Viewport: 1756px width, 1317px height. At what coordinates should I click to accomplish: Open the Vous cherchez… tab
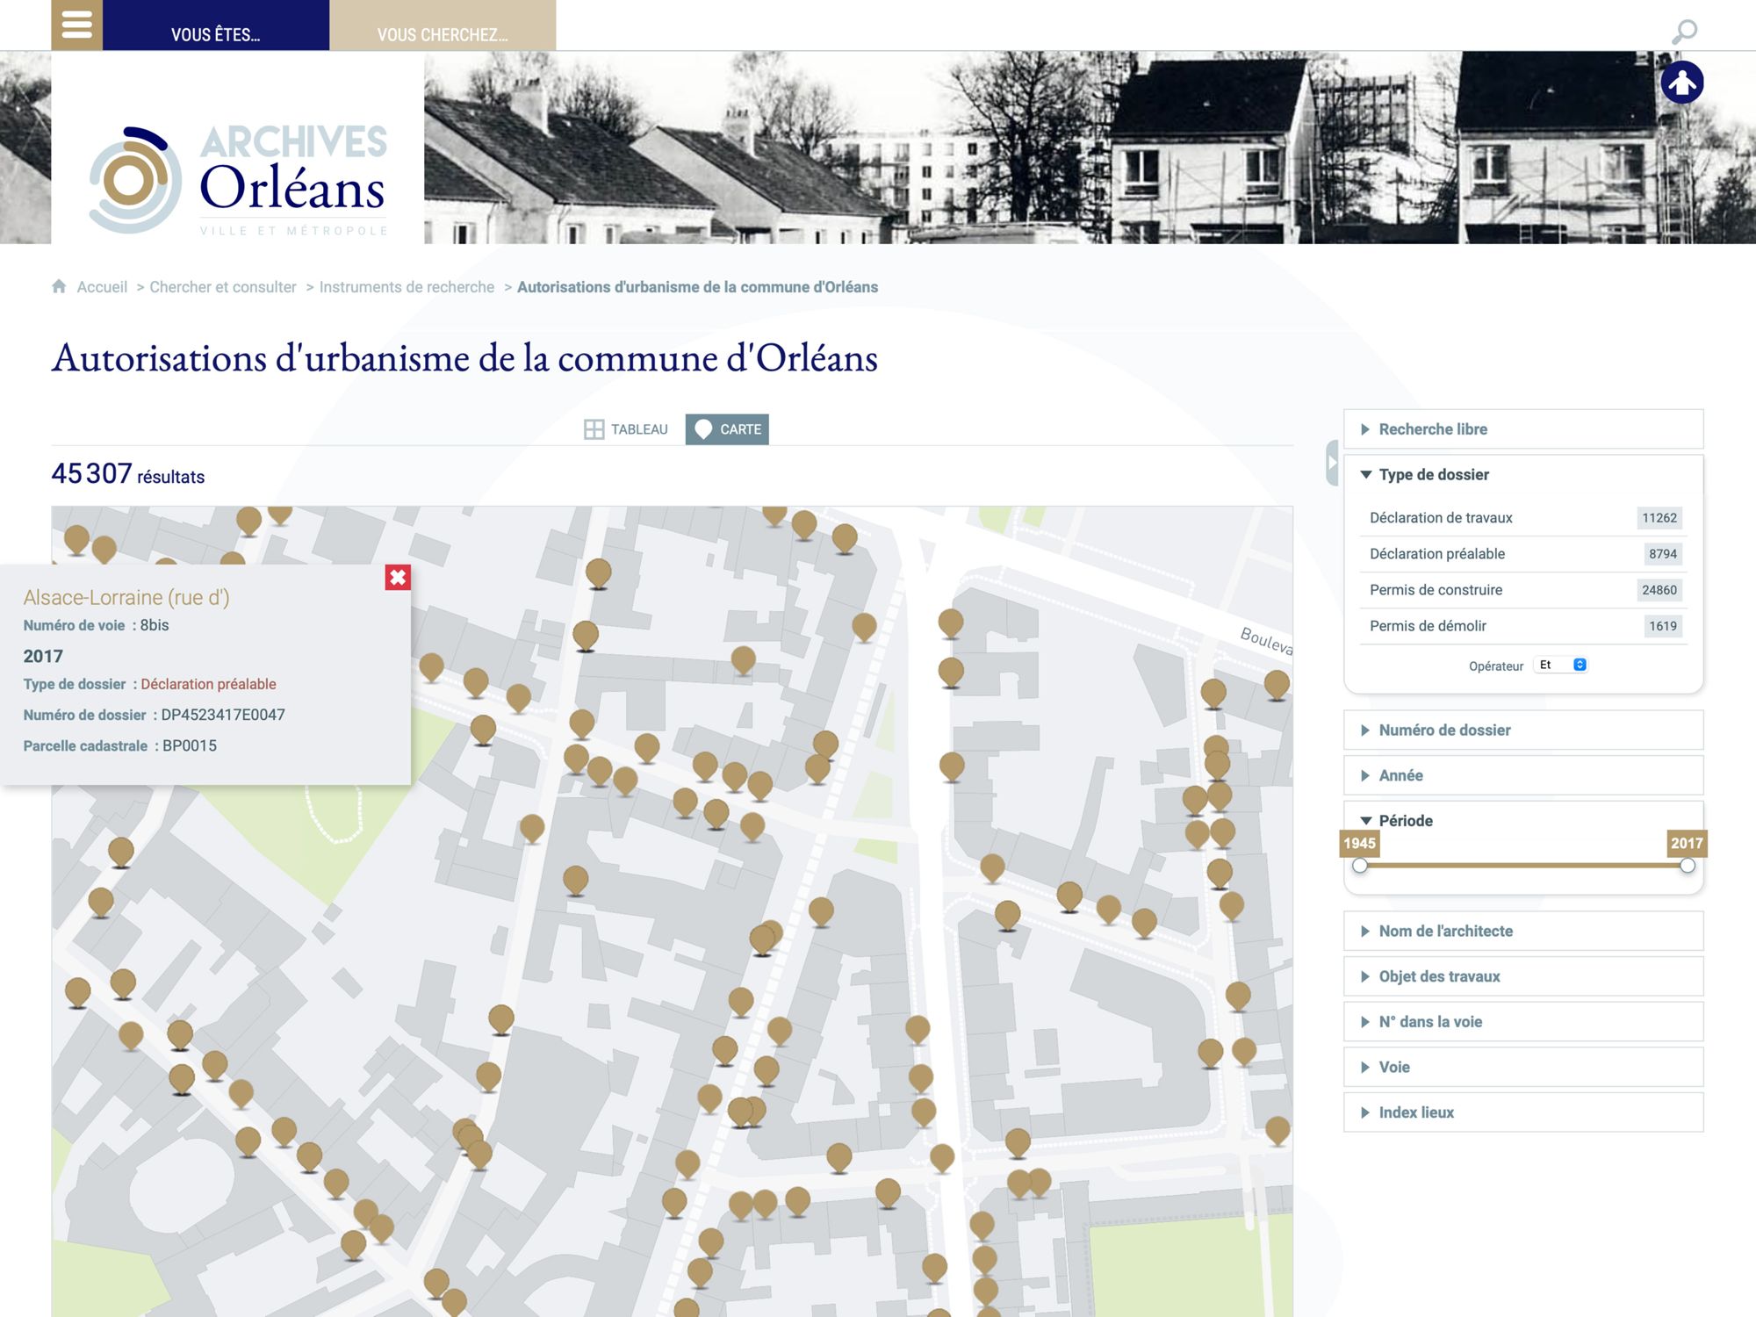point(443,34)
